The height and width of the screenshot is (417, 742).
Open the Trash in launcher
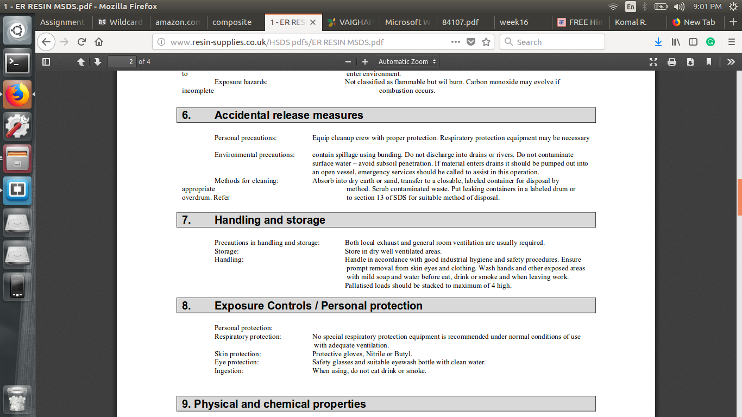pos(17,400)
